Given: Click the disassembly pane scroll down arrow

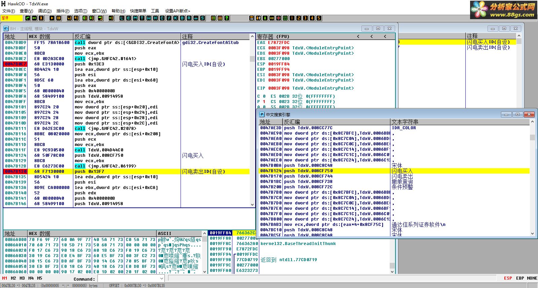Looking at the screenshot, I should pos(253,204).
